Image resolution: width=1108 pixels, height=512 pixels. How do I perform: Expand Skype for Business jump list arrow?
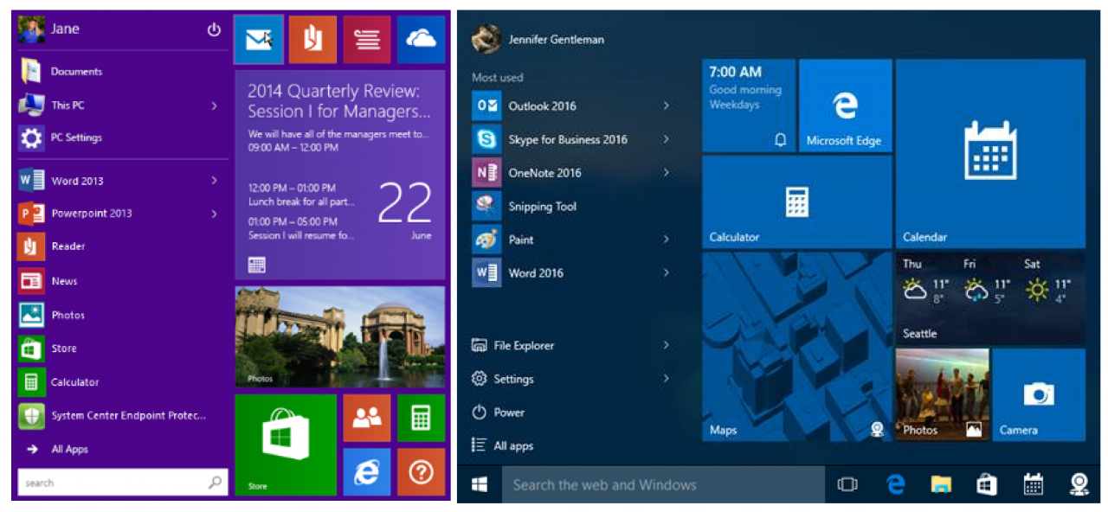click(x=666, y=139)
